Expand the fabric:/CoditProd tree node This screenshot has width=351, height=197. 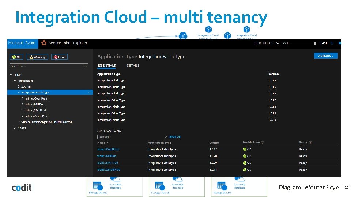pyautogui.click(x=23, y=98)
